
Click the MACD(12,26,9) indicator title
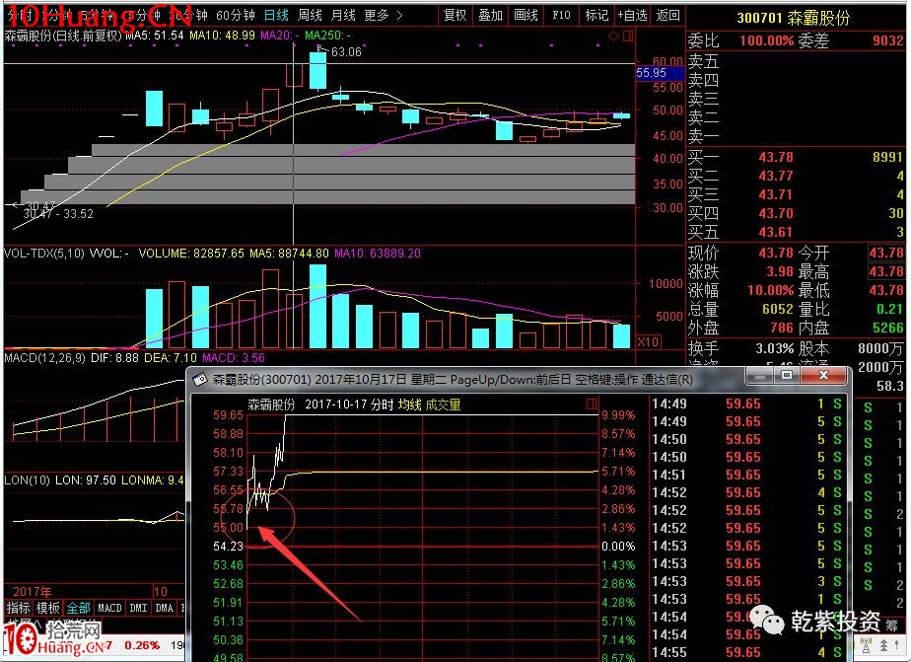tap(44, 357)
